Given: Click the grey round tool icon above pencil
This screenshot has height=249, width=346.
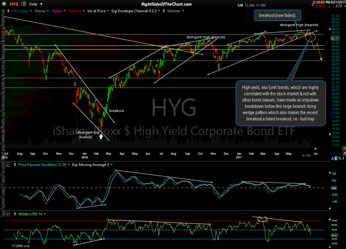Looking at the screenshot, I should pos(344,148).
